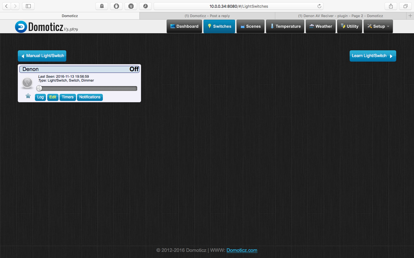The image size is (414, 258).
Task: Open the Domoticz.com footer link
Action: pos(242,250)
